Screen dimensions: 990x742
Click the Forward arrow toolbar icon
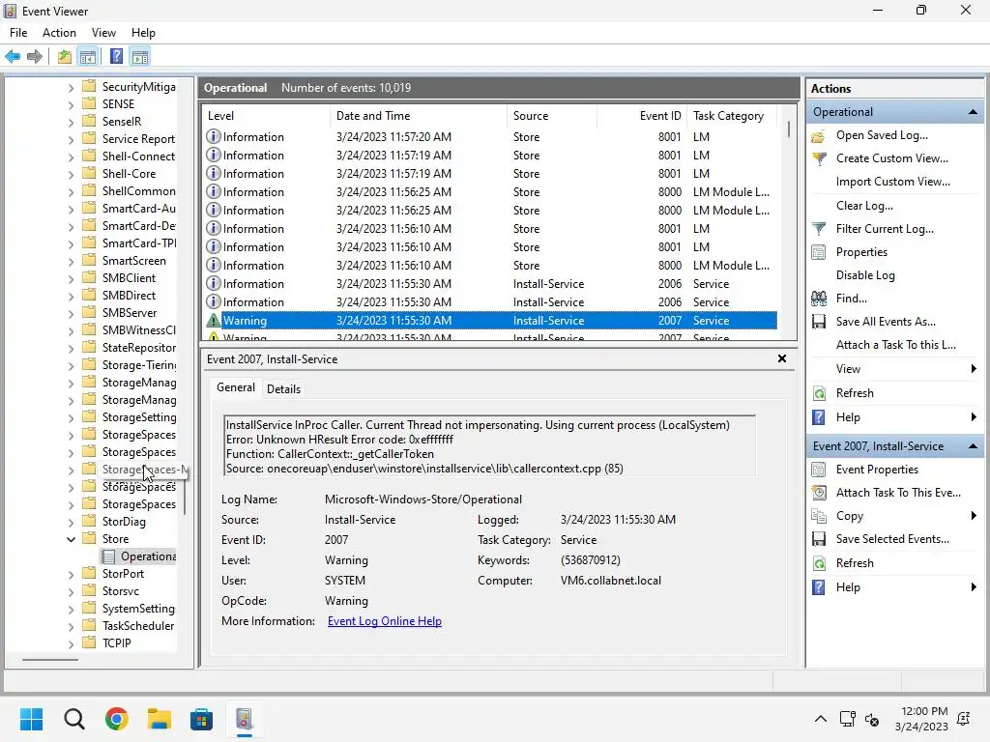[35, 57]
